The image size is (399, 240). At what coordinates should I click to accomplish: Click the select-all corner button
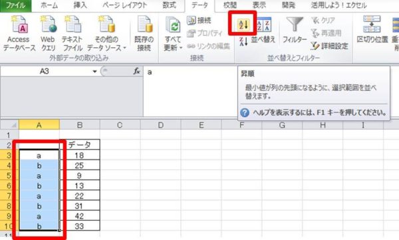click(10, 125)
